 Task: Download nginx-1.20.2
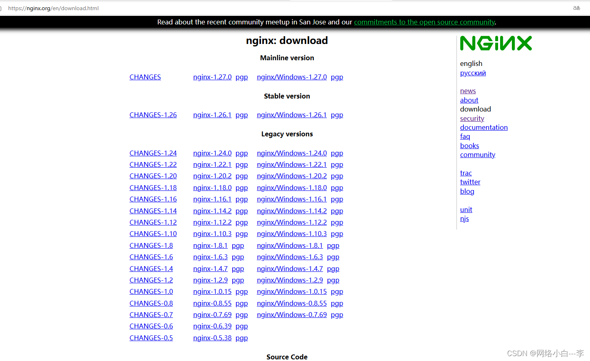212,176
